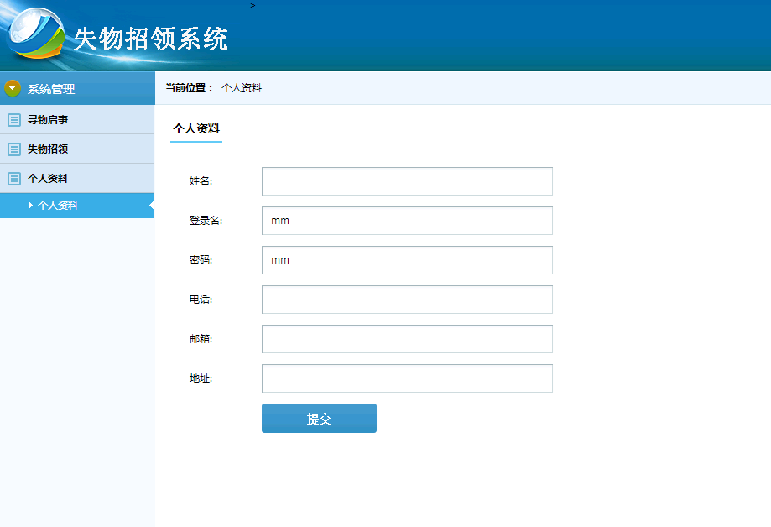Select the highlighted 个人资料 sub-menu item

click(x=58, y=205)
